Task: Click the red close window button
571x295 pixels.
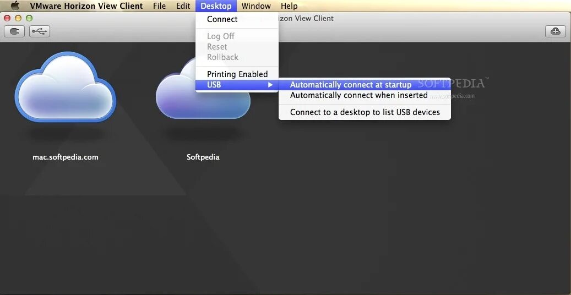Action: point(7,18)
